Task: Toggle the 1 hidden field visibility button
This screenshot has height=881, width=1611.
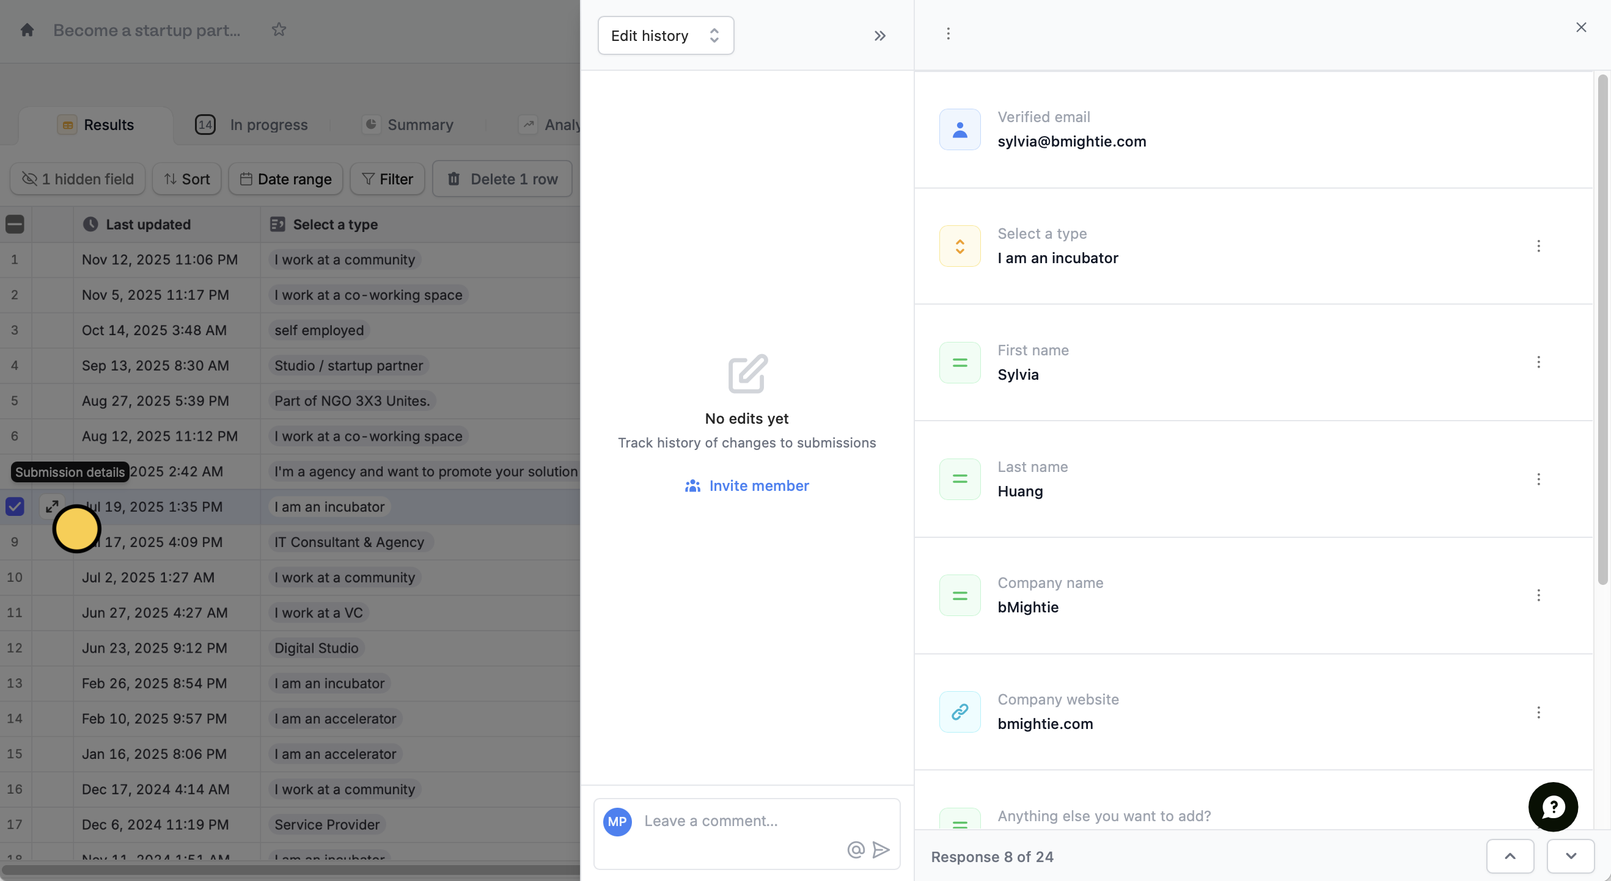Action: coord(78,179)
